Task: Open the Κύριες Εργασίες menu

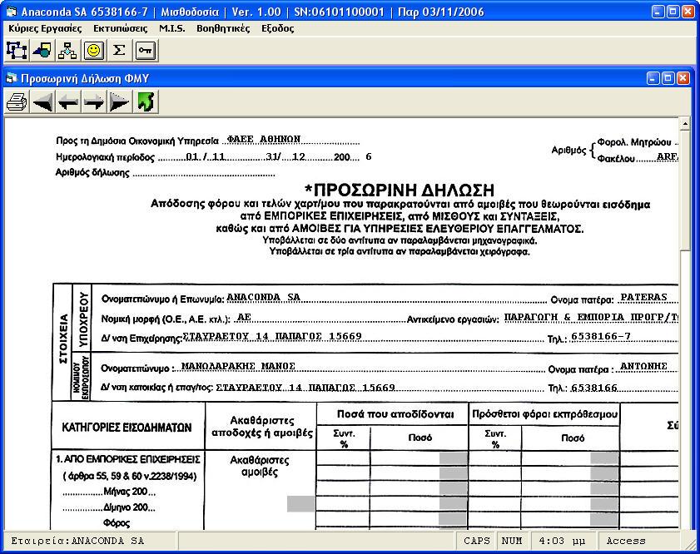Action: pyautogui.click(x=45, y=28)
